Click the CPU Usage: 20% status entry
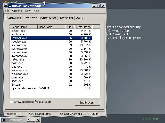This screenshot has height=123, width=165. pos(44,114)
